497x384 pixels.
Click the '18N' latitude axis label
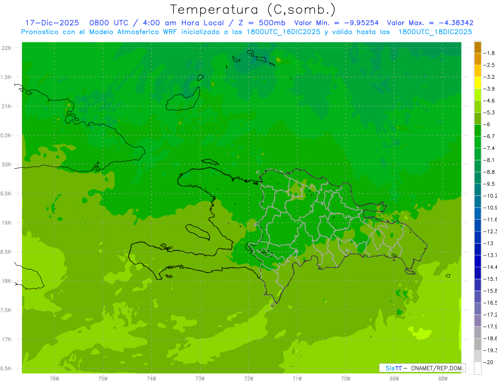[x=7, y=281]
